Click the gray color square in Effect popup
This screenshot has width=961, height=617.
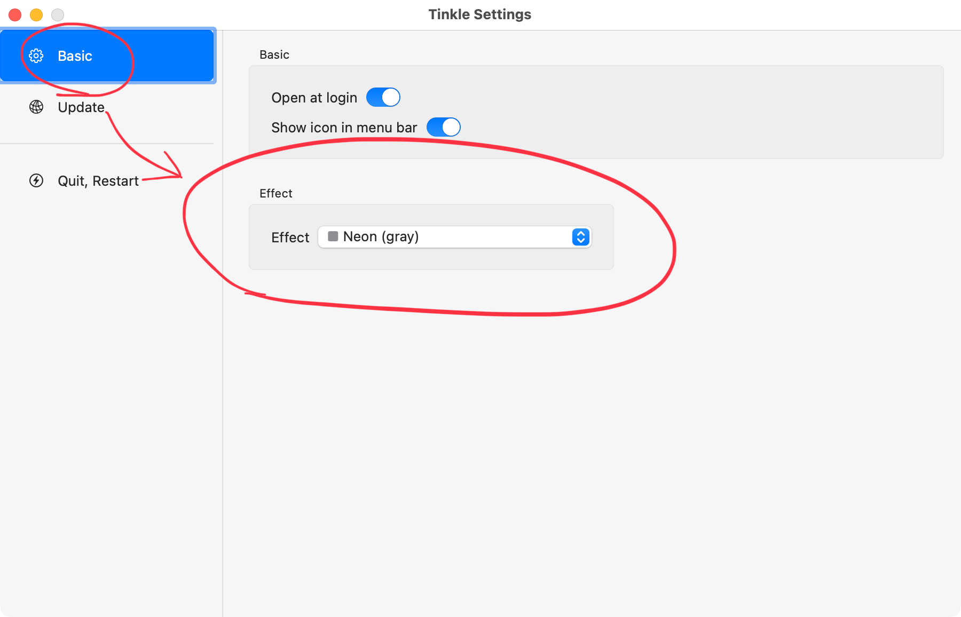333,236
